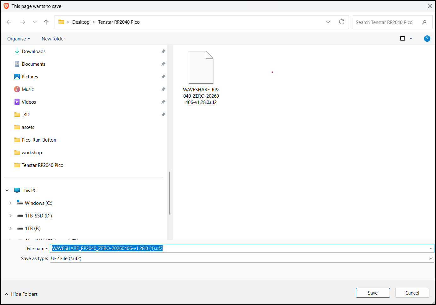Open the Pico-Run-Button folder in sidebar
The width and height of the screenshot is (436, 305).
tap(39, 140)
